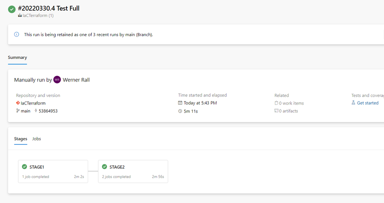Click the red repository icon beside IaCTerraform
This screenshot has width=384, height=203.
18,103
